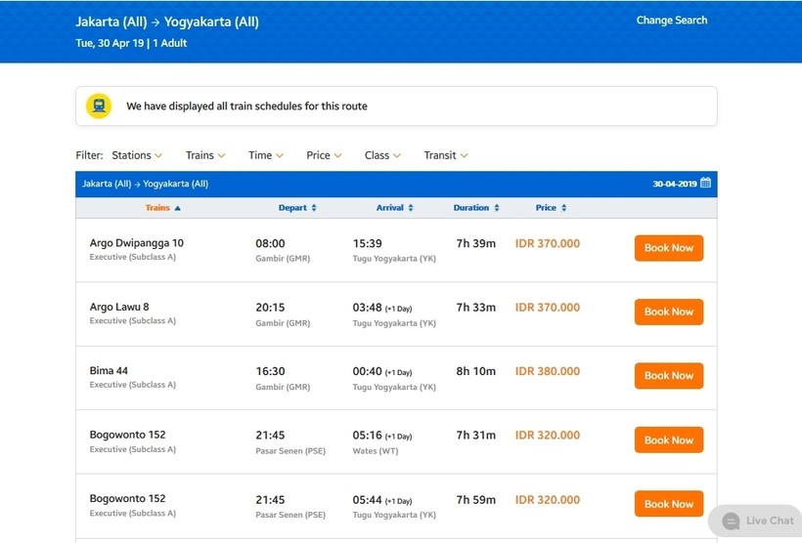
Task: Click the ascending arrow beside Trains column
Action: tap(177, 208)
